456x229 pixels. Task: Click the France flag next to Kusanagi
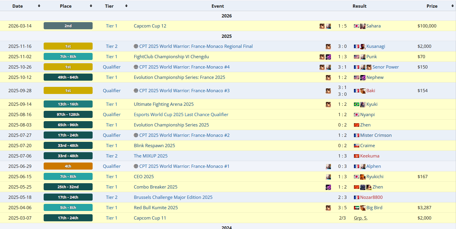tap(356, 46)
